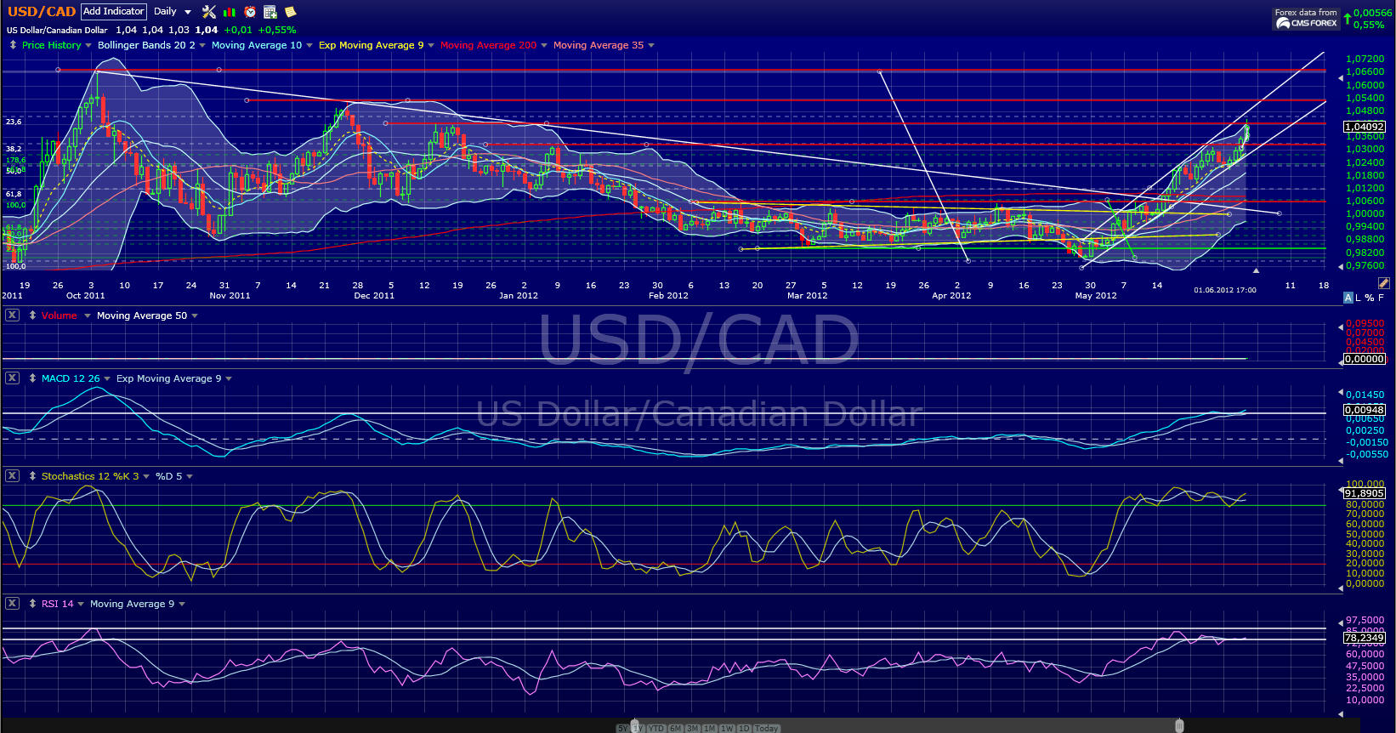Viewport: 1396px width, 733px height.
Task: Switch price scale to % percent mode
Action: 1370,298
